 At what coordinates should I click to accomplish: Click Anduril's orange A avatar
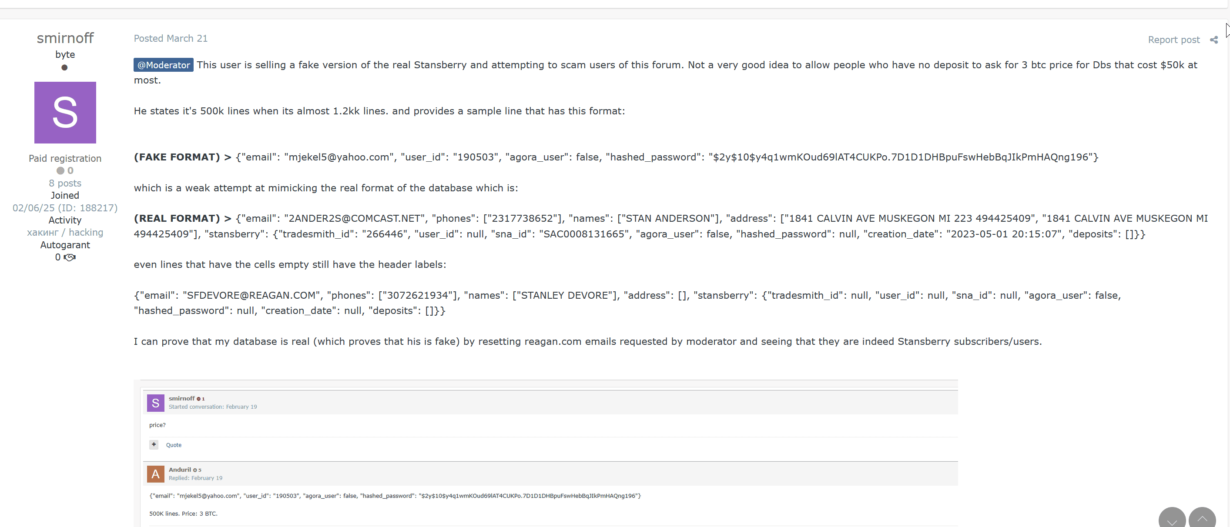point(156,474)
